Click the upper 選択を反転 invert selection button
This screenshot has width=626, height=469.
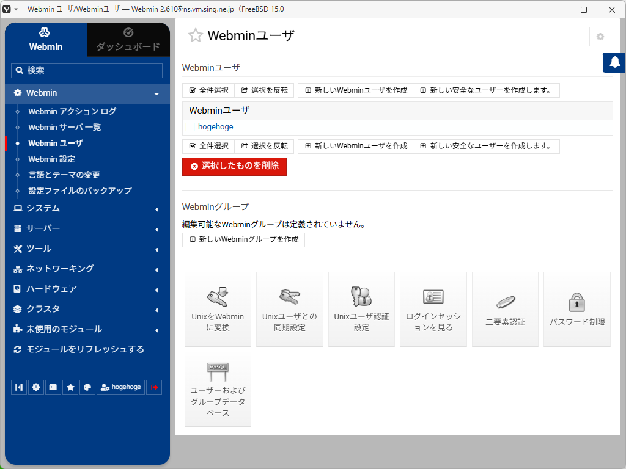pyautogui.click(x=264, y=90)
